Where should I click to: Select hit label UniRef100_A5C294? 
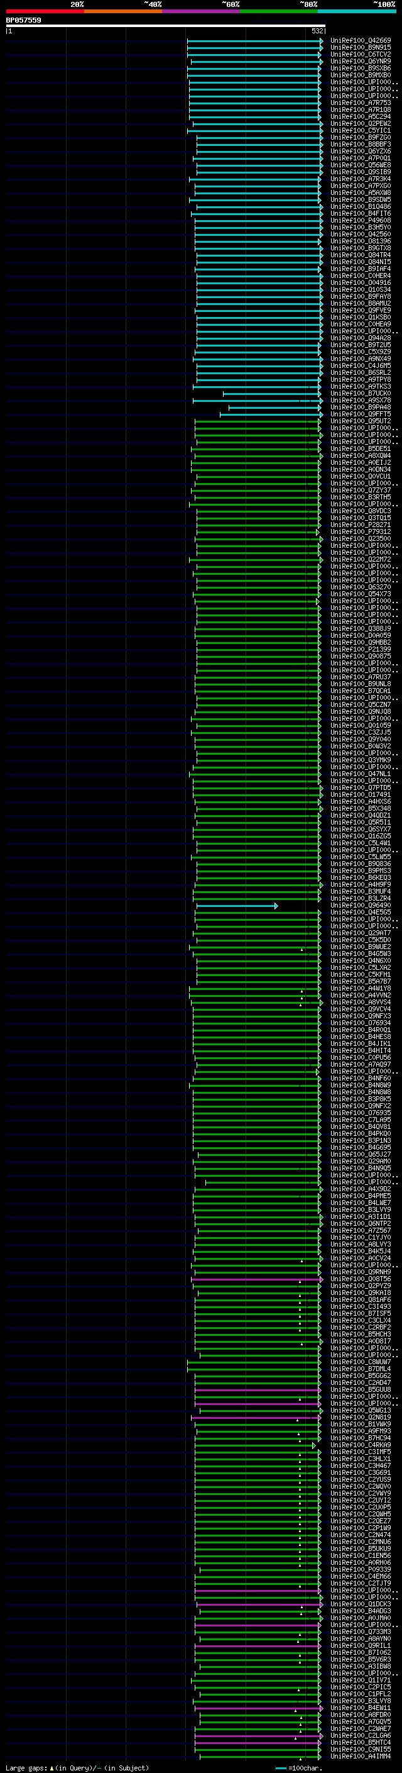coord(360,117)
